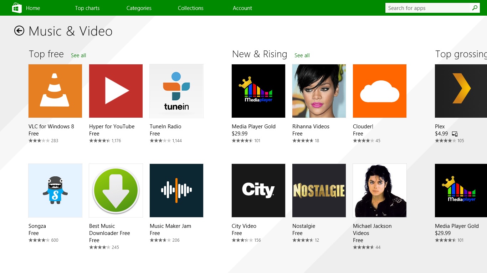Click the $4.99 price under Plex
Viewport: 487px width, 273px height.
click(x=441, y=134)
